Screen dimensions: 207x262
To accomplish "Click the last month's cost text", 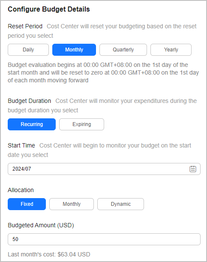I will [x=49, y=254].
